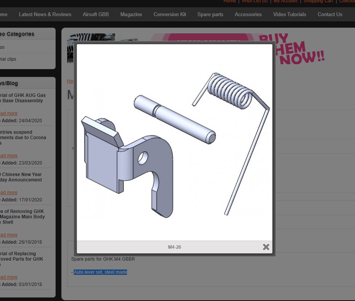Image resolution: width=355 pixels, height=301 pixels.
Task: Open the Accessories category
Action: tap(248, 15)
